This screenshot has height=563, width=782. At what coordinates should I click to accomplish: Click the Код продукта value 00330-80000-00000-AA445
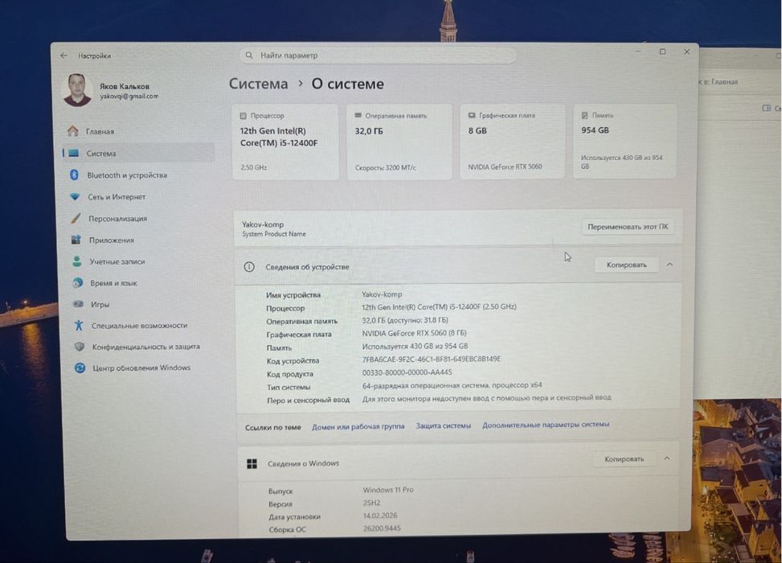407,372
